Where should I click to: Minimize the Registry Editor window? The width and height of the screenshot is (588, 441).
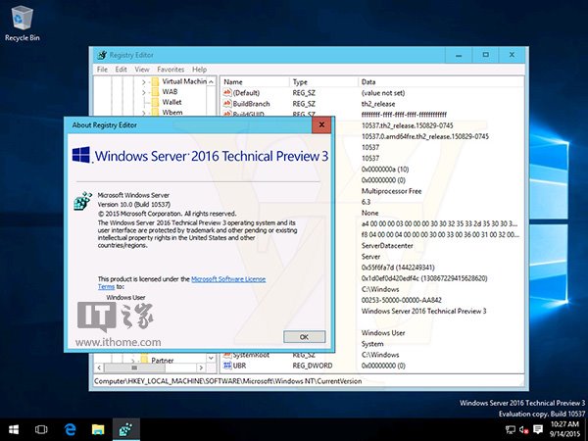point(459,55)
